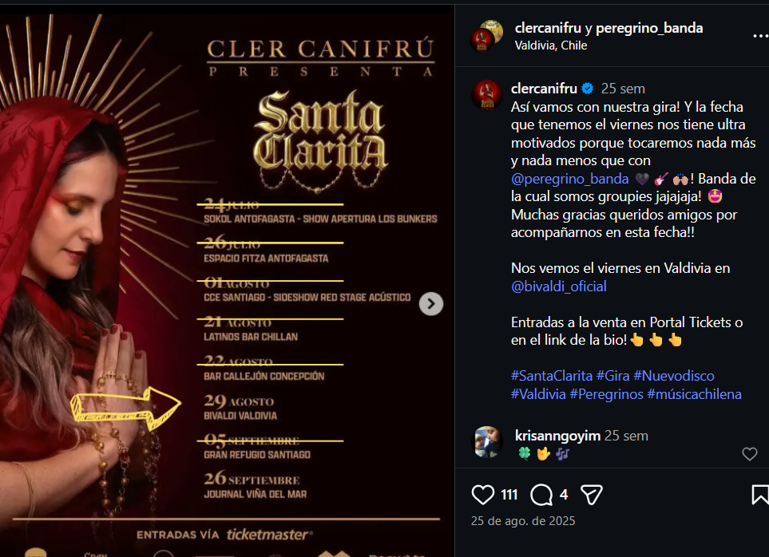Like krisanngoyim's comment with the small heart
Image resolution: width=769 pixels, height=557 pixels.
pos(749,453)
